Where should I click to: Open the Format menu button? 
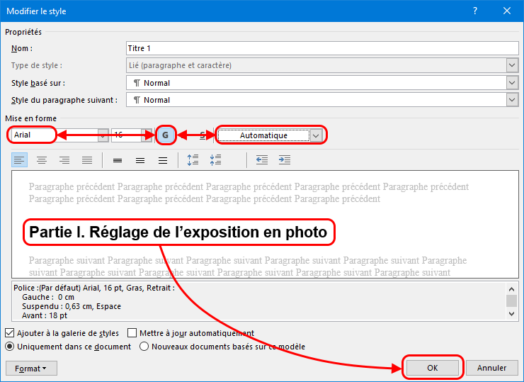(31, 369)
